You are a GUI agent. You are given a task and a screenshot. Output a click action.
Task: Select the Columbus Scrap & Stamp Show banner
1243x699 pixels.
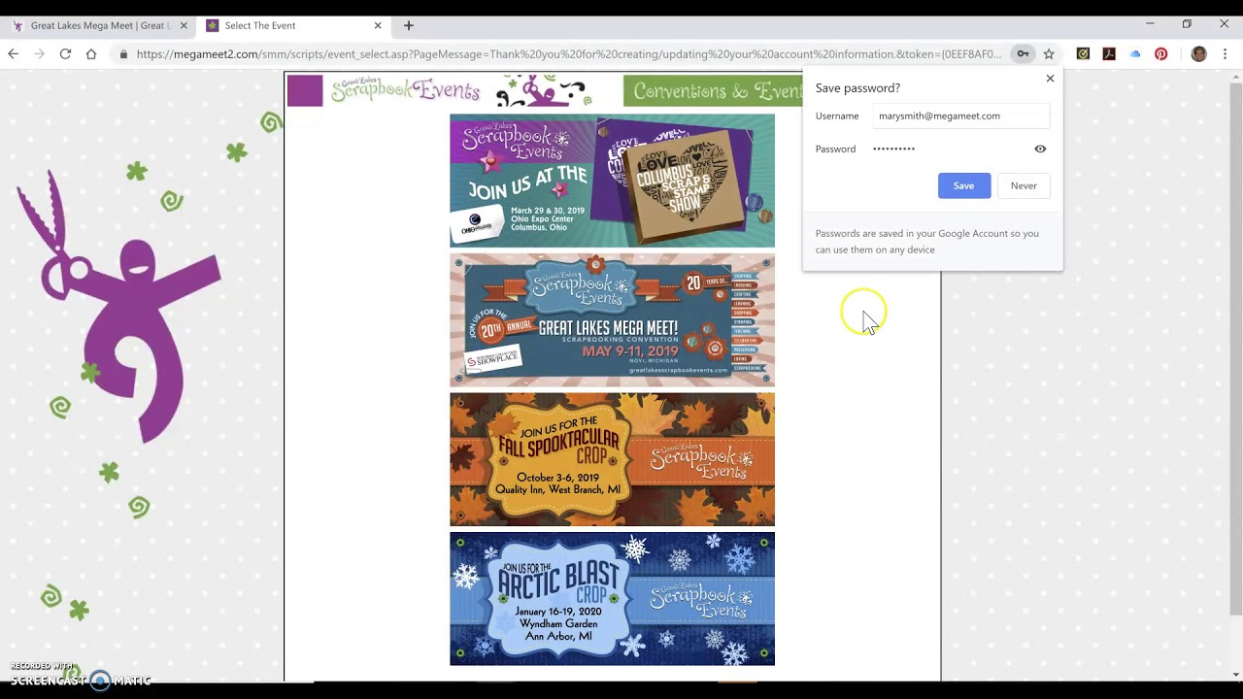(x=612, y=181)
